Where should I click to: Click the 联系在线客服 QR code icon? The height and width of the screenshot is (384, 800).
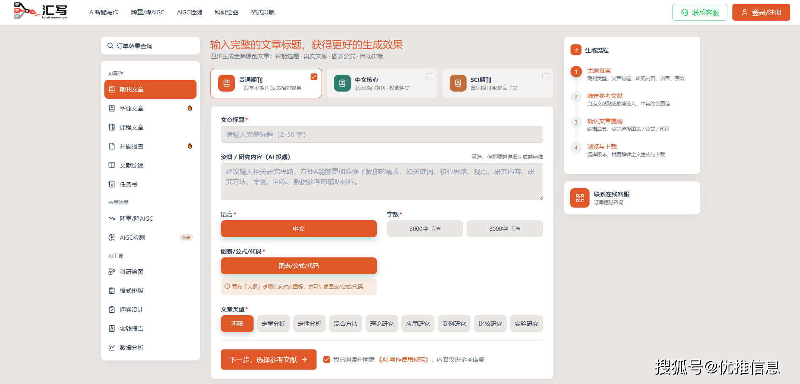click(x=580, y=198)
